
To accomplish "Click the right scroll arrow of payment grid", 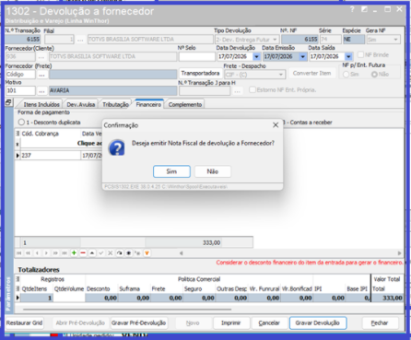I will 399,253.
